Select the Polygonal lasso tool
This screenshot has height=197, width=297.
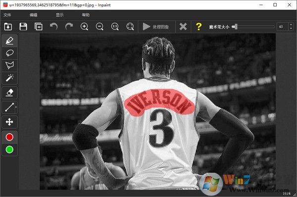[9, 65]
